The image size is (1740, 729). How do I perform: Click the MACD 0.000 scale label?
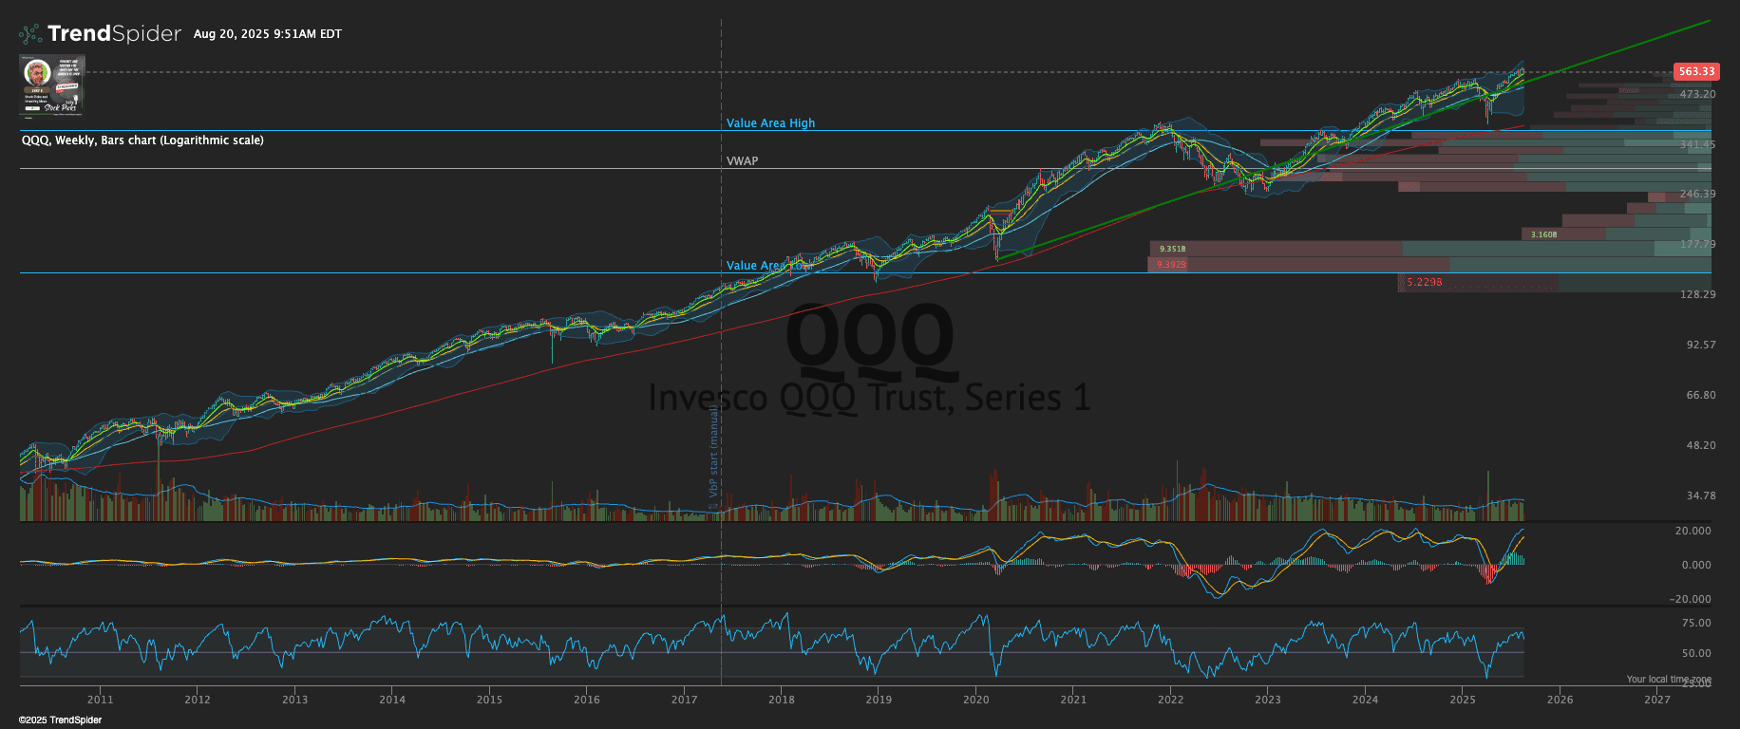click(x=1696, y=565)
